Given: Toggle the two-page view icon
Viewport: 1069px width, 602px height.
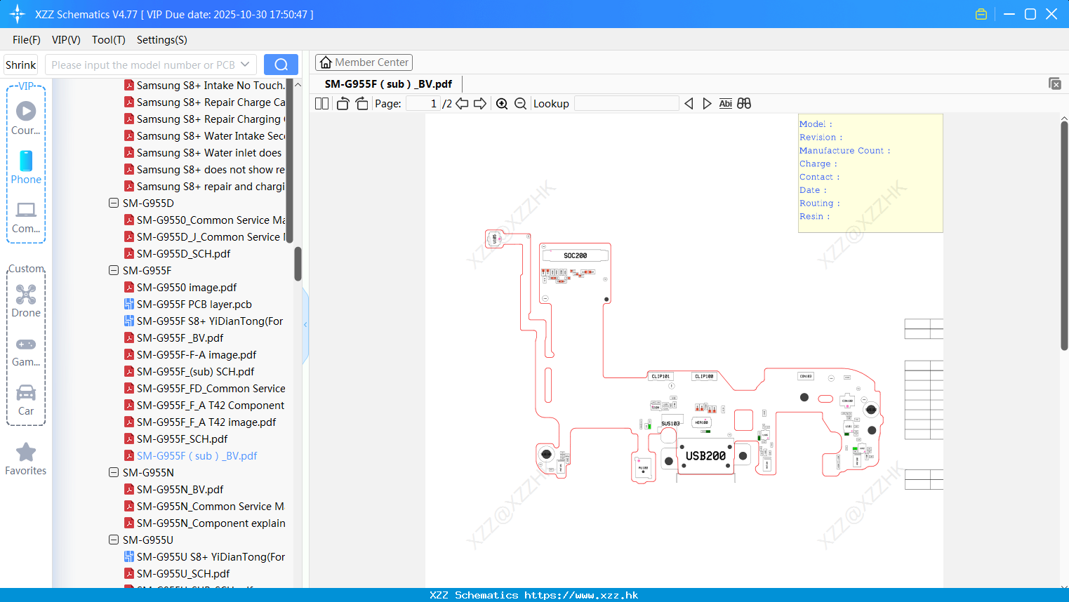Looking at the screenshot, I should click(x=321, y=103).
